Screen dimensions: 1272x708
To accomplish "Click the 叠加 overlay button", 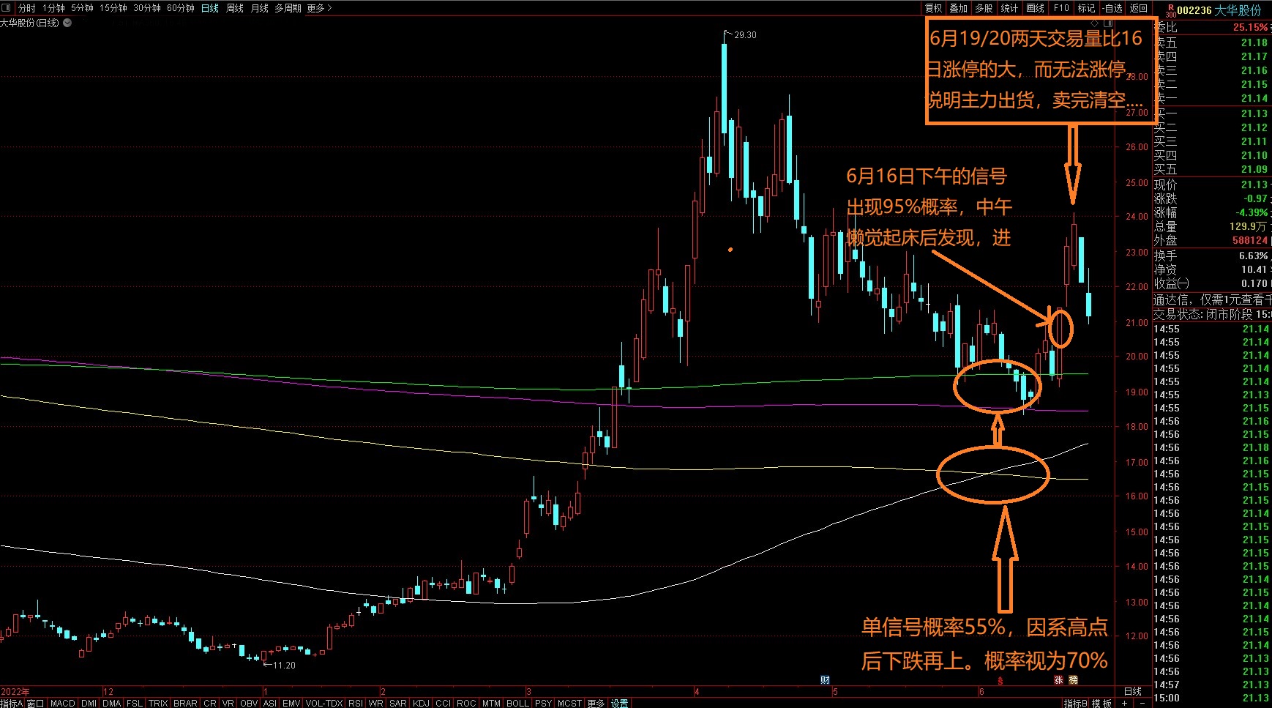I will click(x=958, y=8).
